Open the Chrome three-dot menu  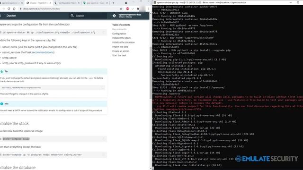coord(148,8)
